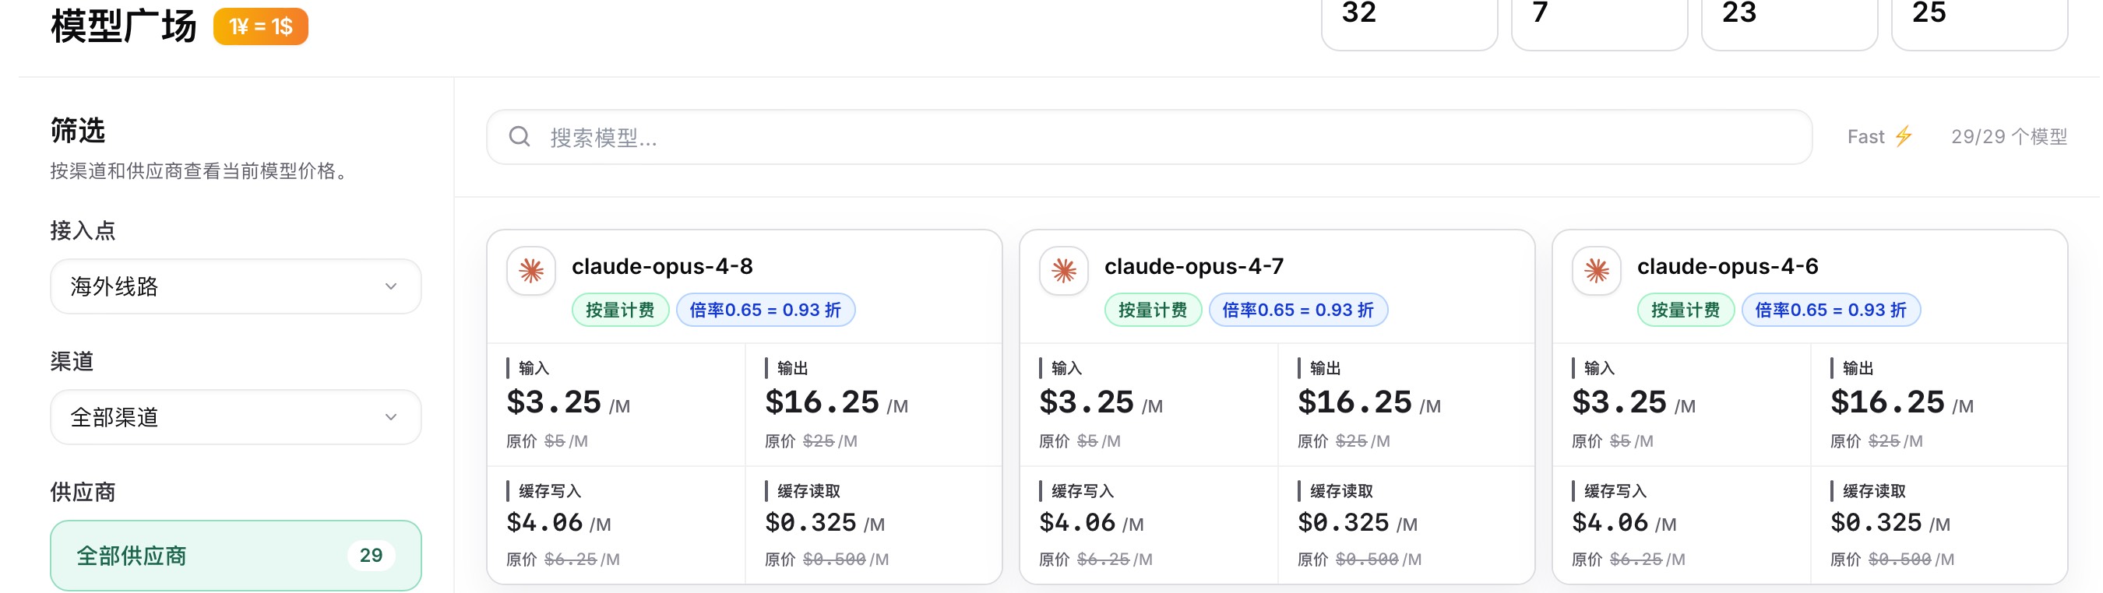Open the claude-opus-4-6 model title
This screenshot has width=2103, height=593.
pos(1728,267)
